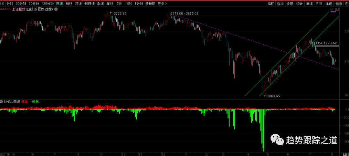349x156 pixels.
Task: Switch to the 周线 weekly period
Action: click(69, 4)
